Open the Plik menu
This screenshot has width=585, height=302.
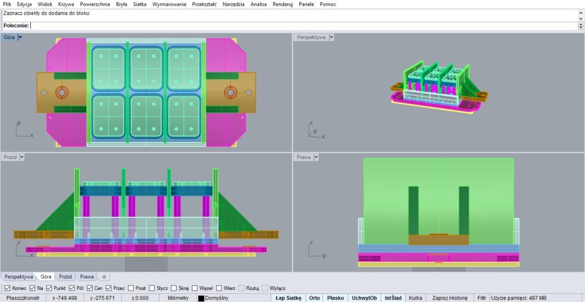(7, 4)
